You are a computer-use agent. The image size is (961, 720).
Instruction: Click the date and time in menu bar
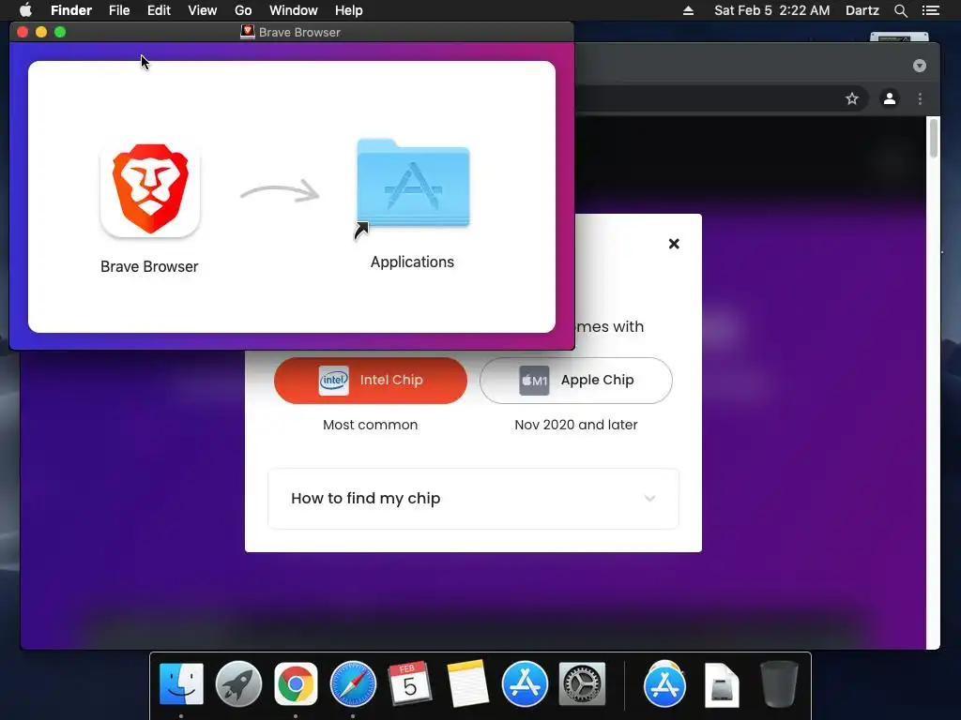771,10
